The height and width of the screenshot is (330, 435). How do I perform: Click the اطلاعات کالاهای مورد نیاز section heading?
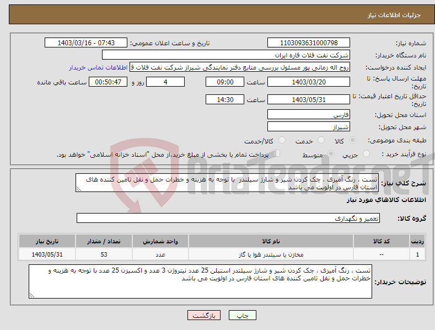click(386, 200)
